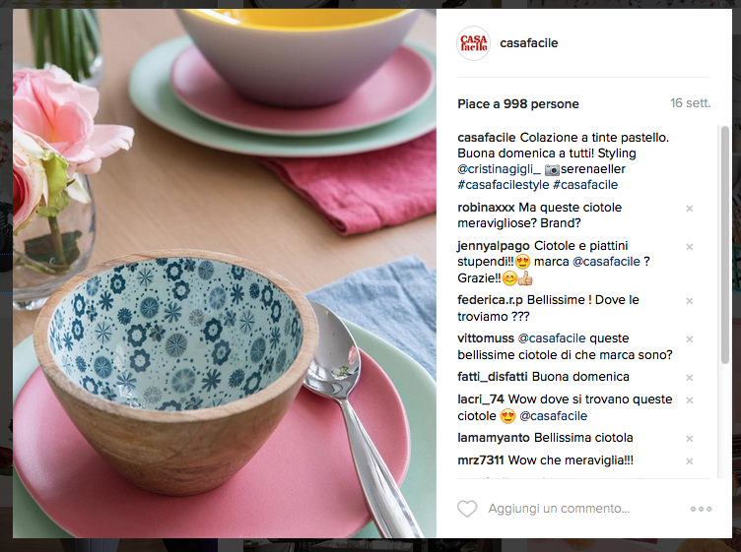Open the #casafacile hashtag

(585, 184)
